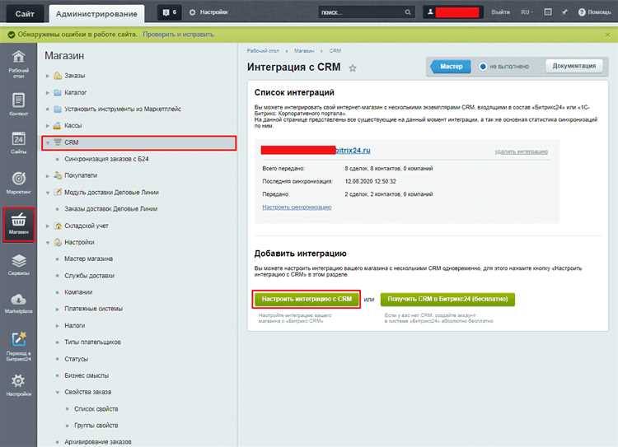The width and height of the screenshot is (618, 447).
Task: Switch to the Сайт tab
Action: tap(25, 14)
